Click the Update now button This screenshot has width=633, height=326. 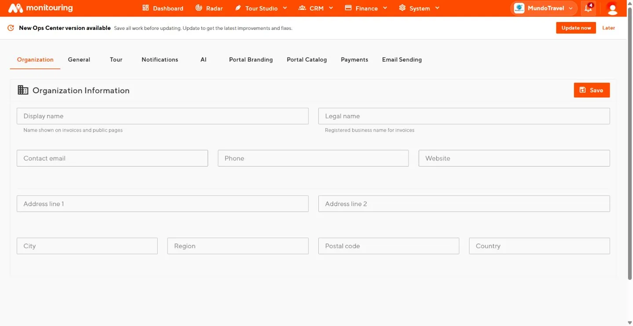(576, 28)
